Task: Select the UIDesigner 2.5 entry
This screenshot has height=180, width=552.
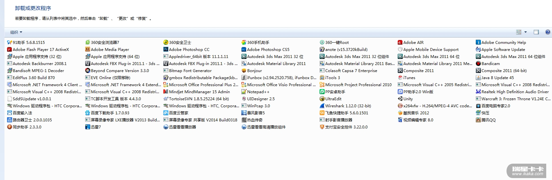Action: pos(258,99)
